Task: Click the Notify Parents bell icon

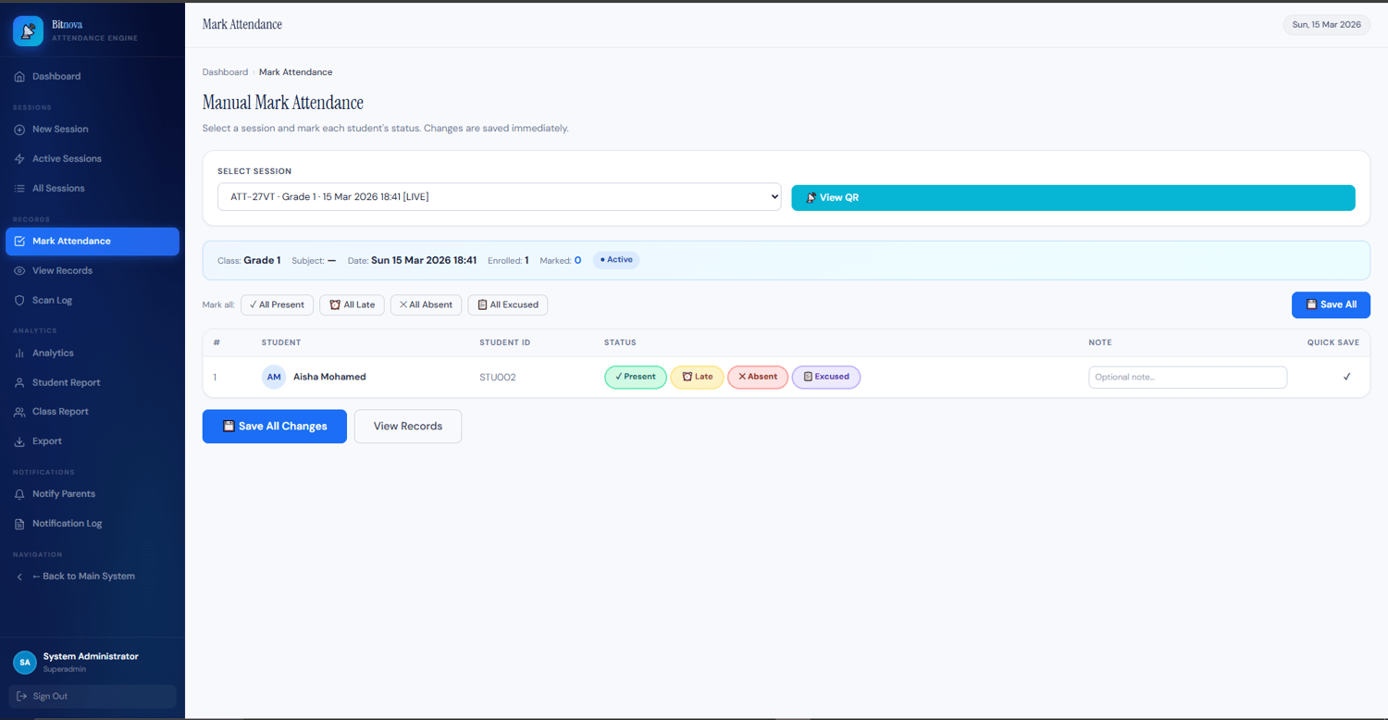Action: [x=19, y=494]
